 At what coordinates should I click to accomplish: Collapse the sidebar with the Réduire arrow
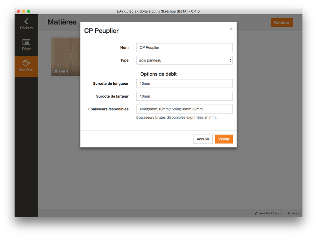click(26, 21)
